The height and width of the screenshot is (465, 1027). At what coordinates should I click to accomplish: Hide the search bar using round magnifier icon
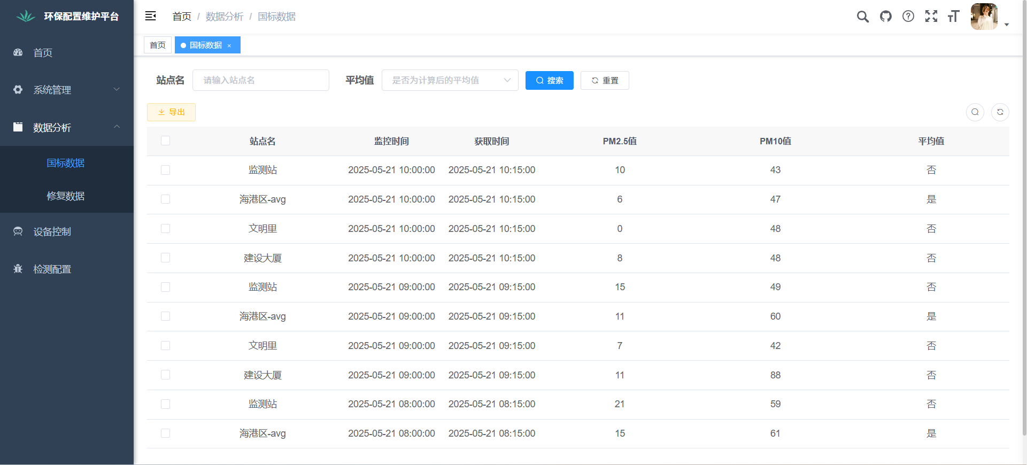click(x=975, y=112)
